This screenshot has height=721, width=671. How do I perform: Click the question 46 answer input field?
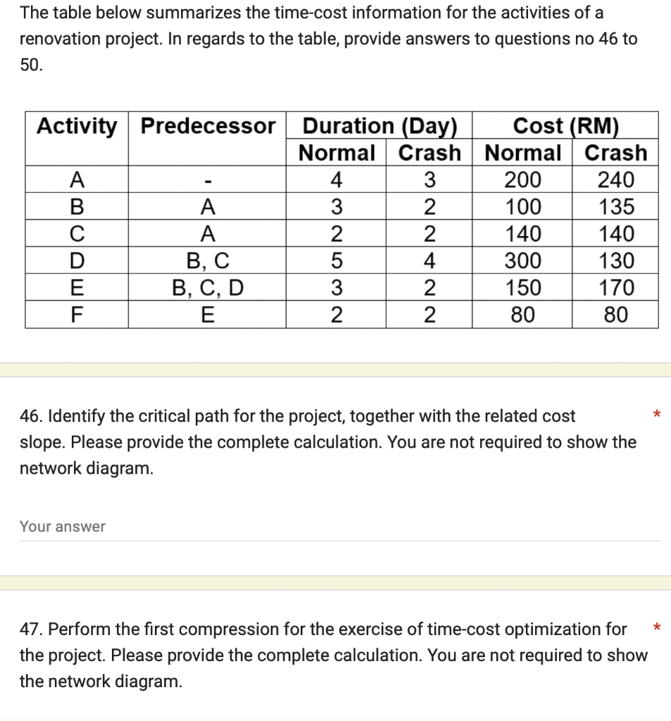[338, 527]
